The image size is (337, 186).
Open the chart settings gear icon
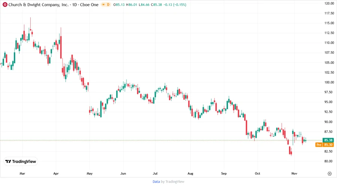pyautogui.click(x=330, y=174)
